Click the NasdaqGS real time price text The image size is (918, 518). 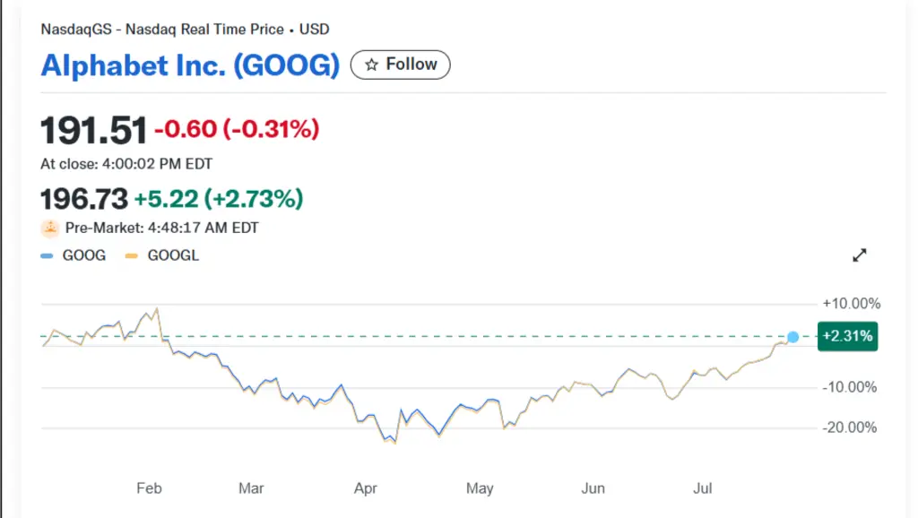(x=185, y=29)
